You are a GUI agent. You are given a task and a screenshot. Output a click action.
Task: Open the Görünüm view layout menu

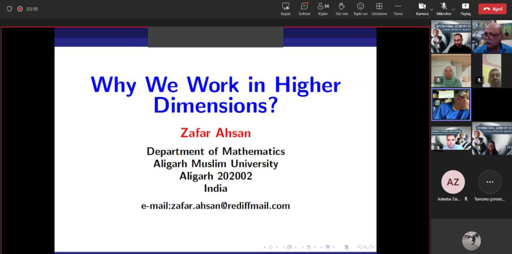click(379, 9)
